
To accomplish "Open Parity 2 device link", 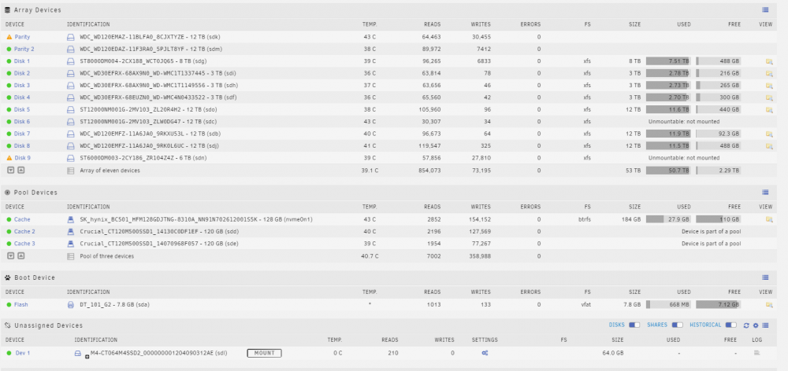I will [24, 50].
